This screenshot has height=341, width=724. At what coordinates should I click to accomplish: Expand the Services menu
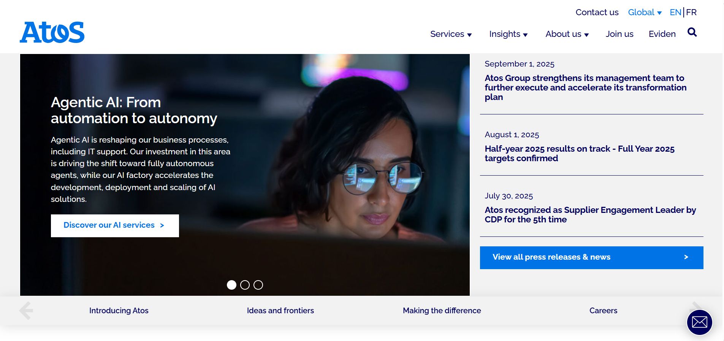tap(451, 34)
